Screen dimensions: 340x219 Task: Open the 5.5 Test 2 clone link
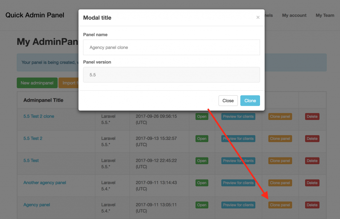click(x=39, y=116)
